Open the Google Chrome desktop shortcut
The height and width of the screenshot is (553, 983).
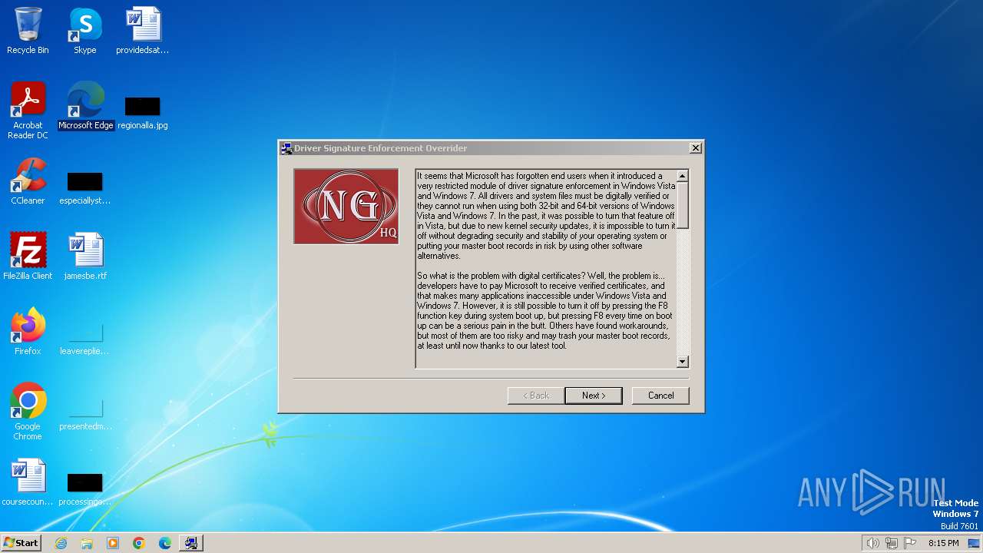click(x=28, y=412)
